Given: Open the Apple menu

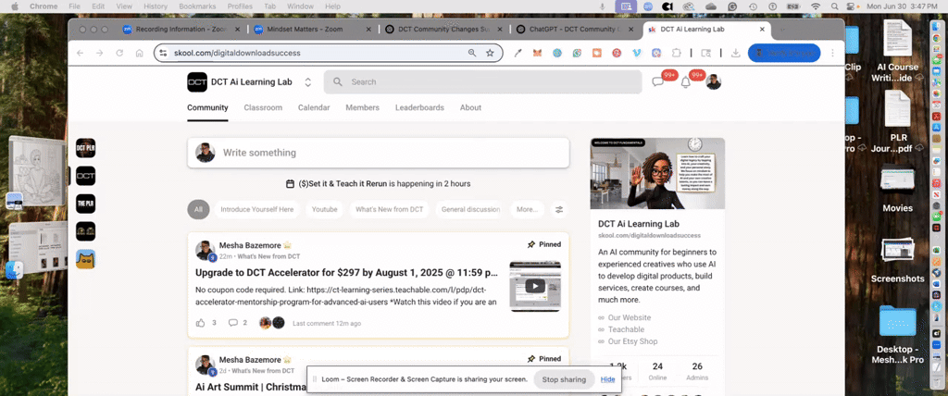Looking at the screenshot, I should tap(15, 6).
